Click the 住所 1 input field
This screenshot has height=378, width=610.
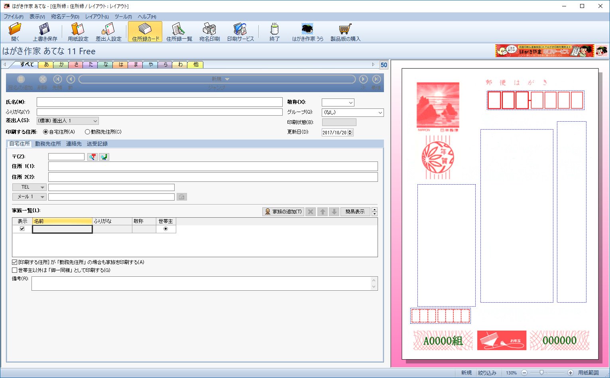tap(213, 166)
